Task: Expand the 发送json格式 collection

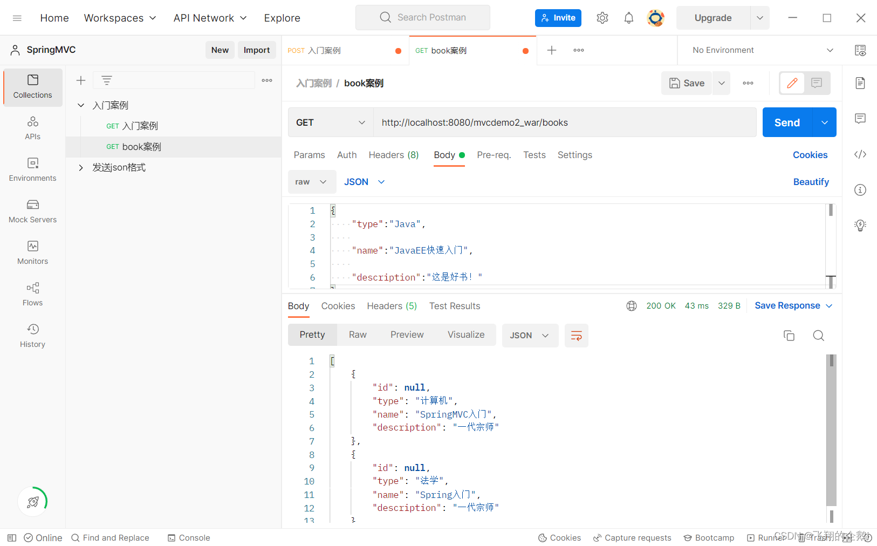Action: [81, 168]
